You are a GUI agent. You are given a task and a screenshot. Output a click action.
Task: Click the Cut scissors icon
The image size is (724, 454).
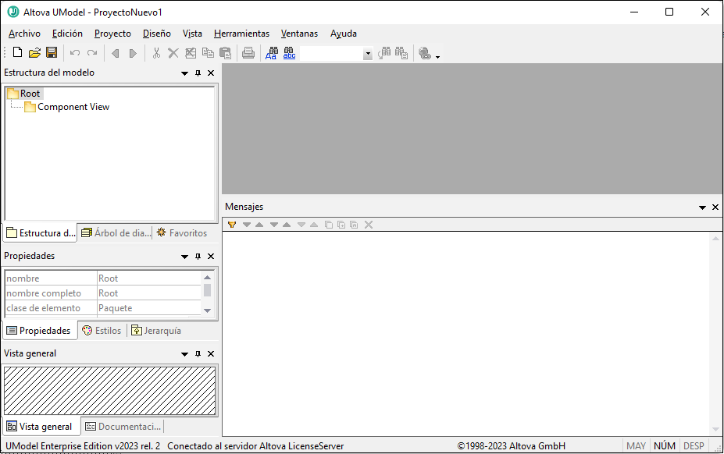pyautogui.click(x=156, y=53)
